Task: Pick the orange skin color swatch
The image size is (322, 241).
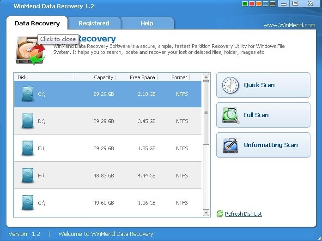Action: point(259,4)
